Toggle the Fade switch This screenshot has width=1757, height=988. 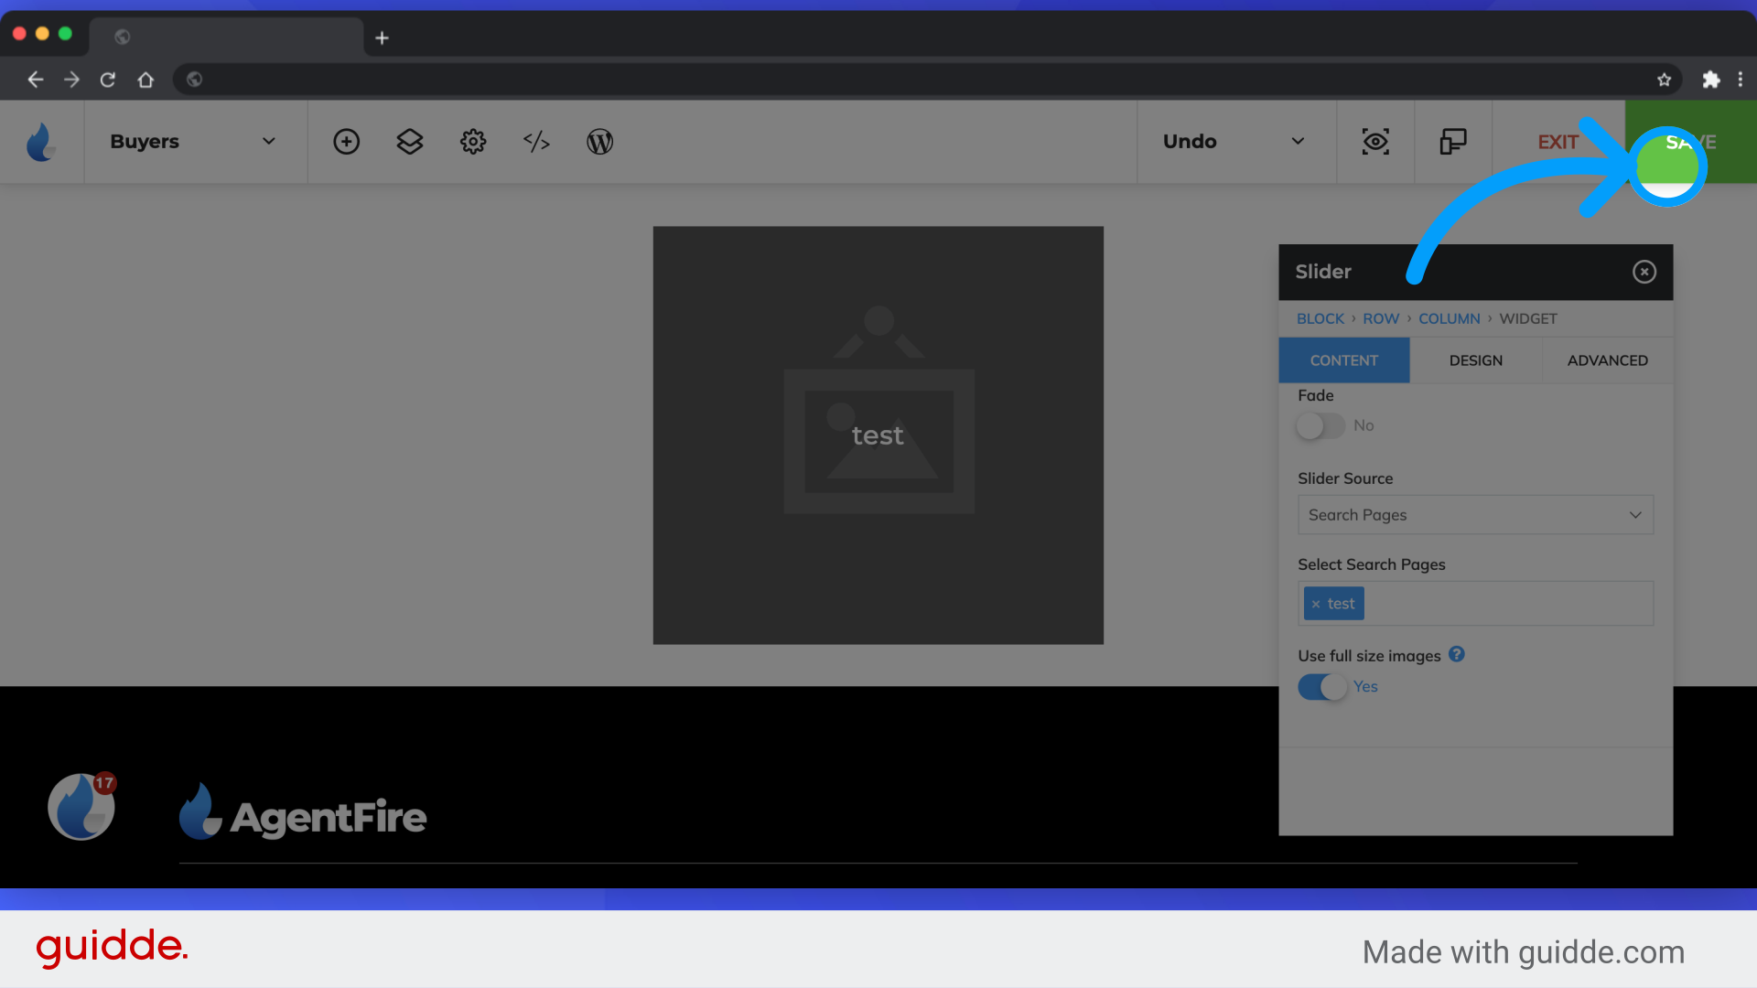click(1320, 426)
